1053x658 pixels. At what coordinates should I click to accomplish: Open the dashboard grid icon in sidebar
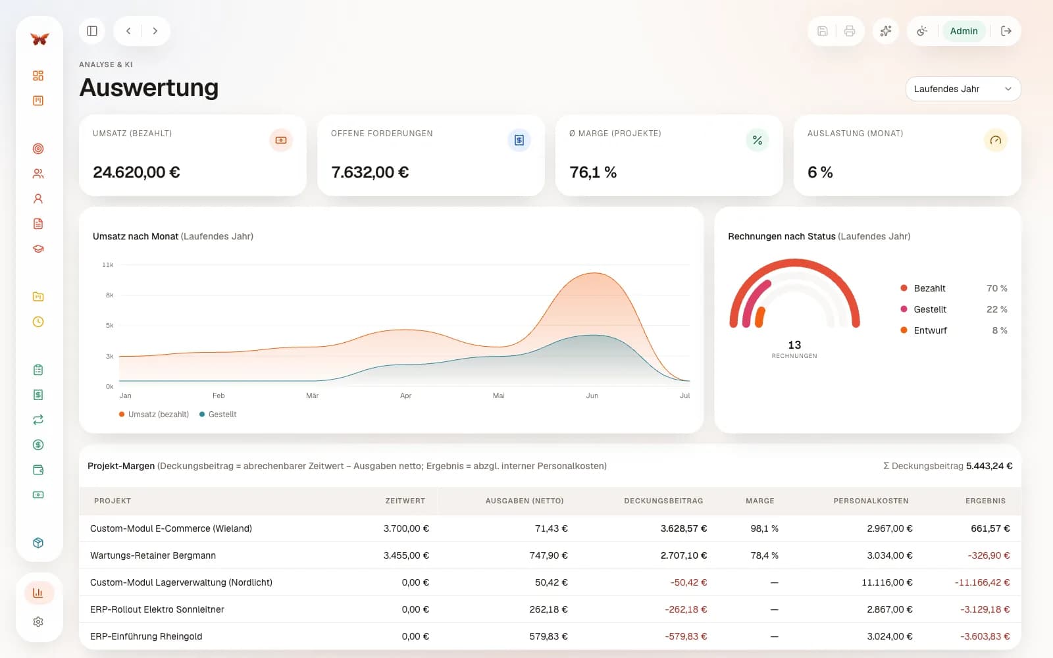[x=38, y=76]
